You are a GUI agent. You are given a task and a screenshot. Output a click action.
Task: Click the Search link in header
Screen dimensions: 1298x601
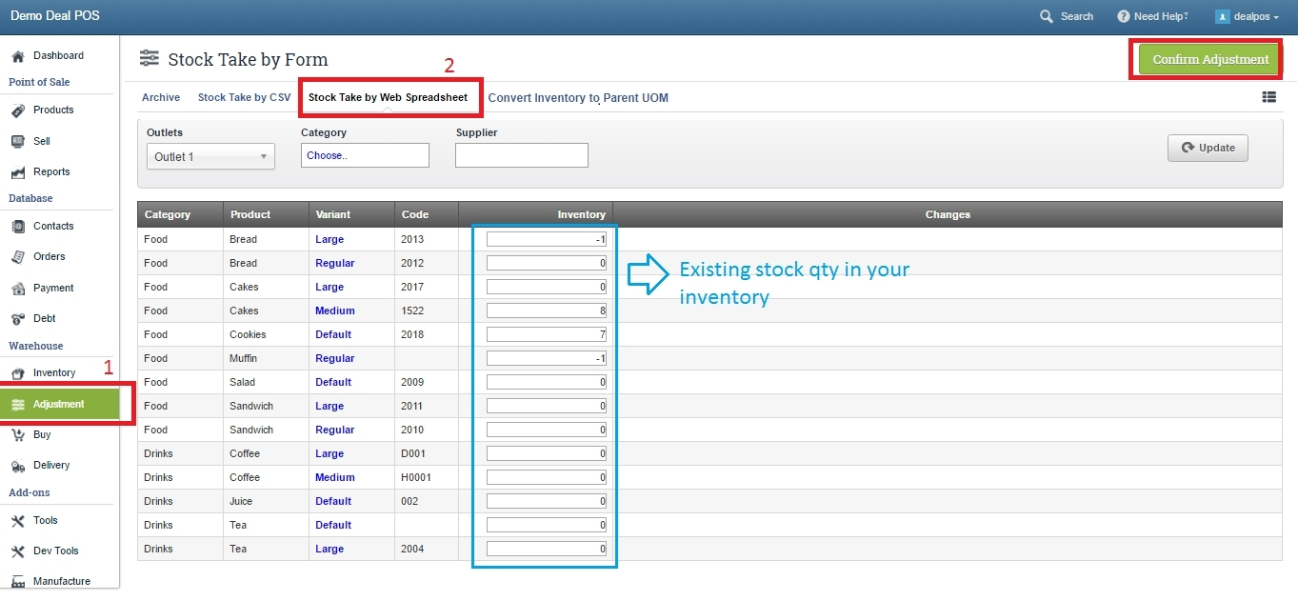[1077, 16]
